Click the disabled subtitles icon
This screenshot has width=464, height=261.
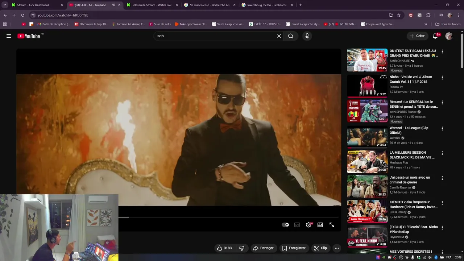click(297, 225)
